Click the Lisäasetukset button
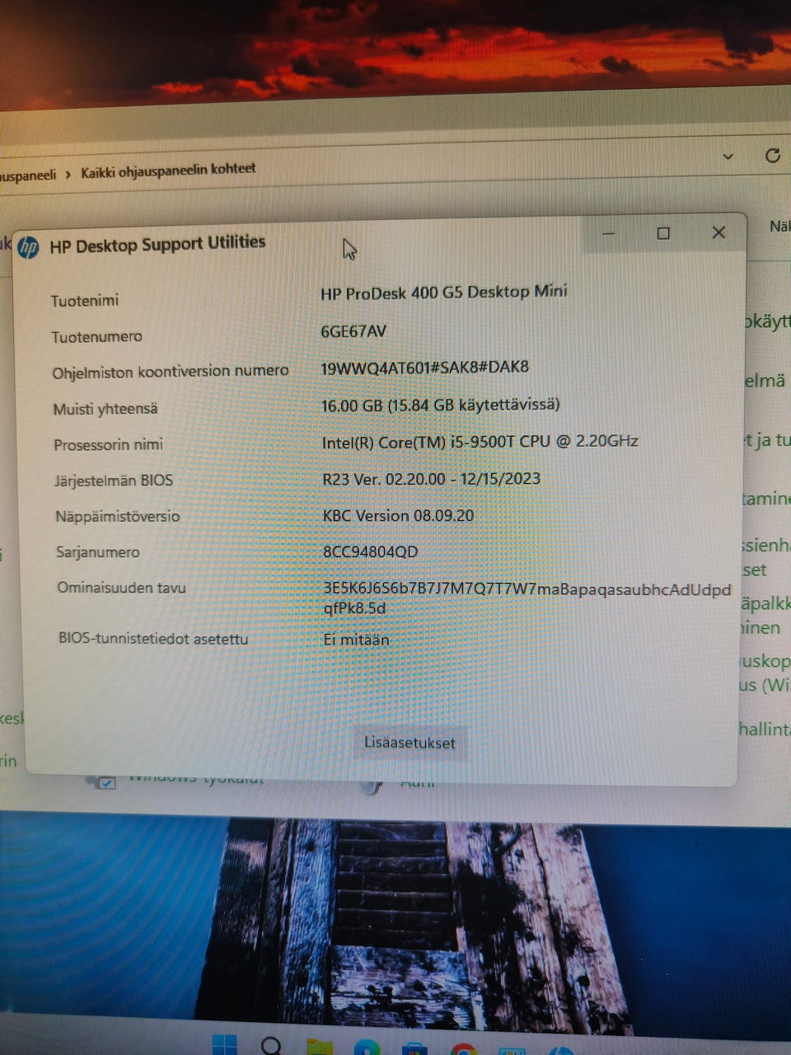Viewport: 791px width, 1055px height. [x=410, y=743]
